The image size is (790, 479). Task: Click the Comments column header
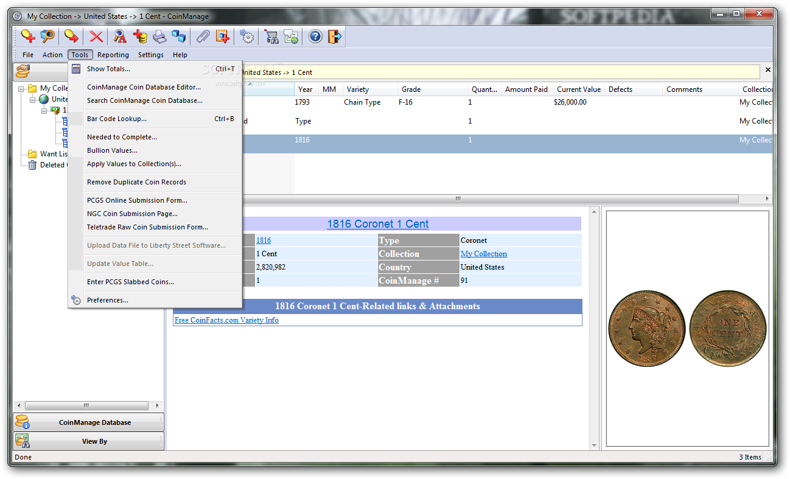(700, 89)
